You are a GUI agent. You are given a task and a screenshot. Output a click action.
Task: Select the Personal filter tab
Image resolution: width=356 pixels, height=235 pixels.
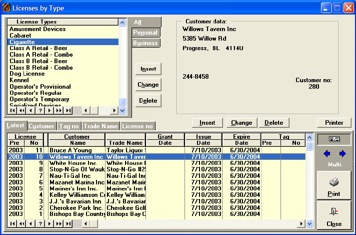[145, 33]
